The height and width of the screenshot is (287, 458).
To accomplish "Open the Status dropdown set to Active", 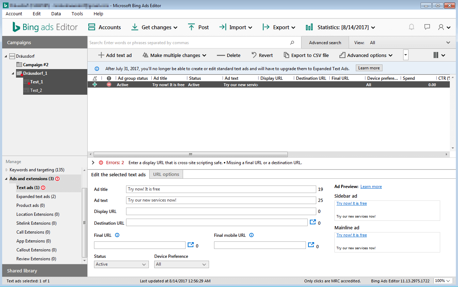I will [x=121, y=264].
